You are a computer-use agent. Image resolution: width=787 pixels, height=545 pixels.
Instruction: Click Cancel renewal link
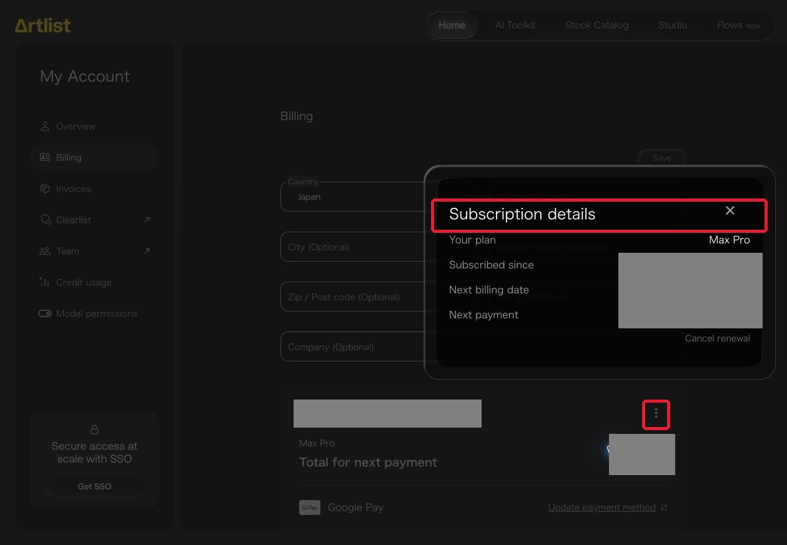pos(717,338)
